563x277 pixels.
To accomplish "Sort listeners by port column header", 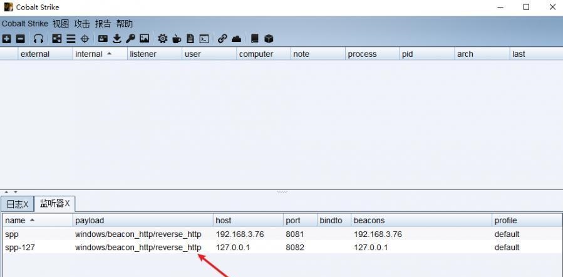I will pos(300,220).
